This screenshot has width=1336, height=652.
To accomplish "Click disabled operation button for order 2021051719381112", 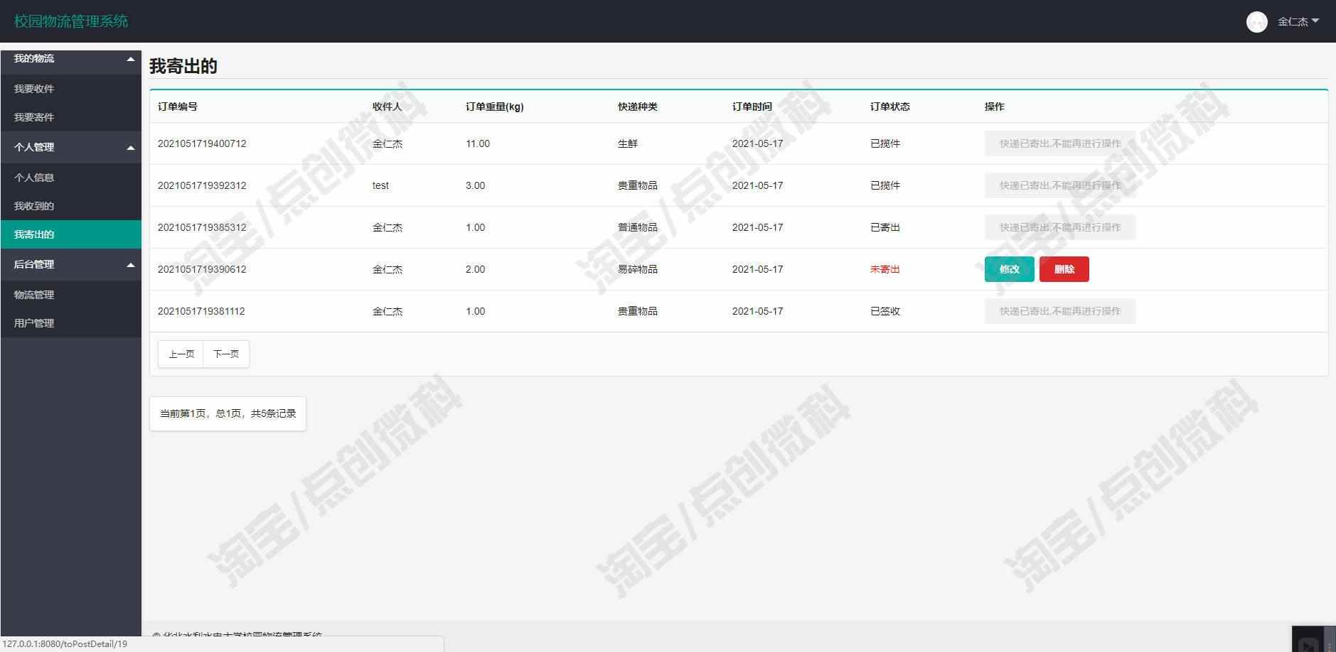I will (x=1059, y=311).
